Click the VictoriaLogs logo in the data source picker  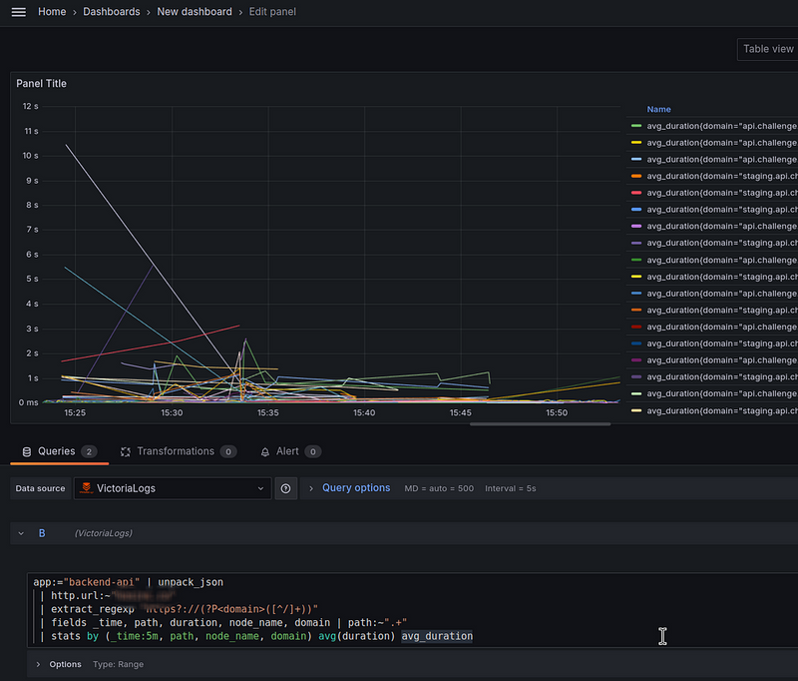88,488
